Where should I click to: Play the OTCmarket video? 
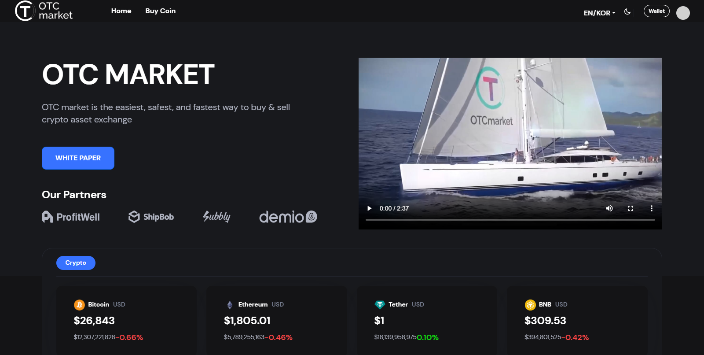370,208
